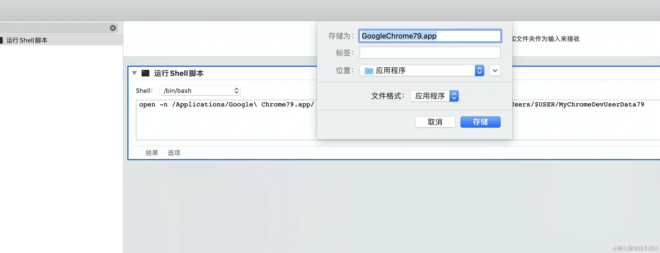This screenshot has width=660, height=253.
Task: Clear the search field with the X icon
Action: point(113,28)
